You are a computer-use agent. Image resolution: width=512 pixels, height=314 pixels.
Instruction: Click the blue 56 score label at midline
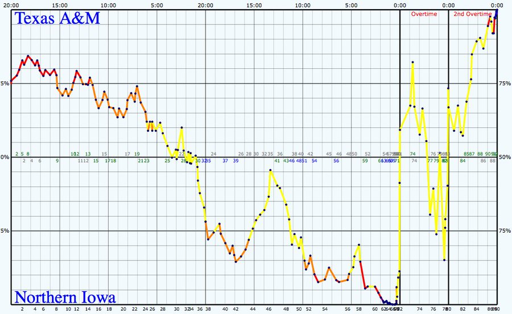(336, 160)
